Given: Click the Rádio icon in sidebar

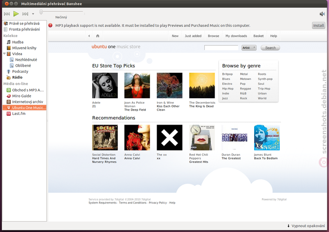Looking at the screenshot, I should point(9,77).
